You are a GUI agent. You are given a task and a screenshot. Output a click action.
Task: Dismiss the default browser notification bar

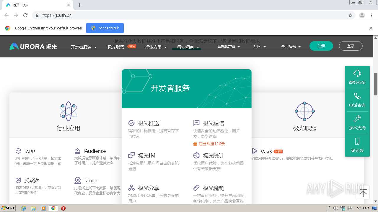pyautogui.click(x=371, y=28)
